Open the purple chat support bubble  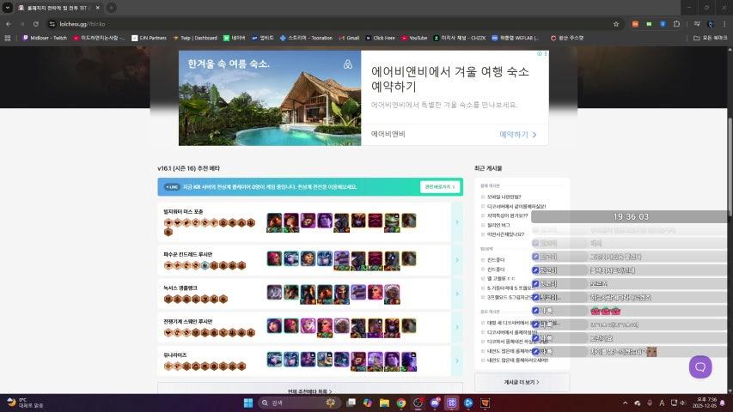tap(700, 367)
